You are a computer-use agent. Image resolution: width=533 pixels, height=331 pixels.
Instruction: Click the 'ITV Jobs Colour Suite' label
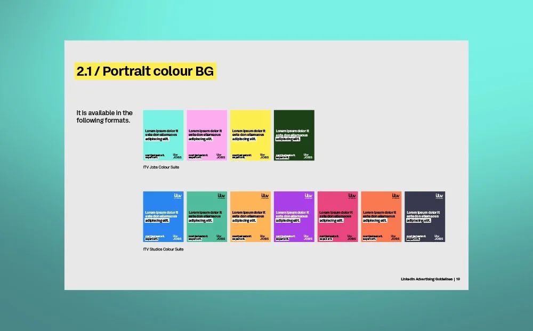[162, 167]
